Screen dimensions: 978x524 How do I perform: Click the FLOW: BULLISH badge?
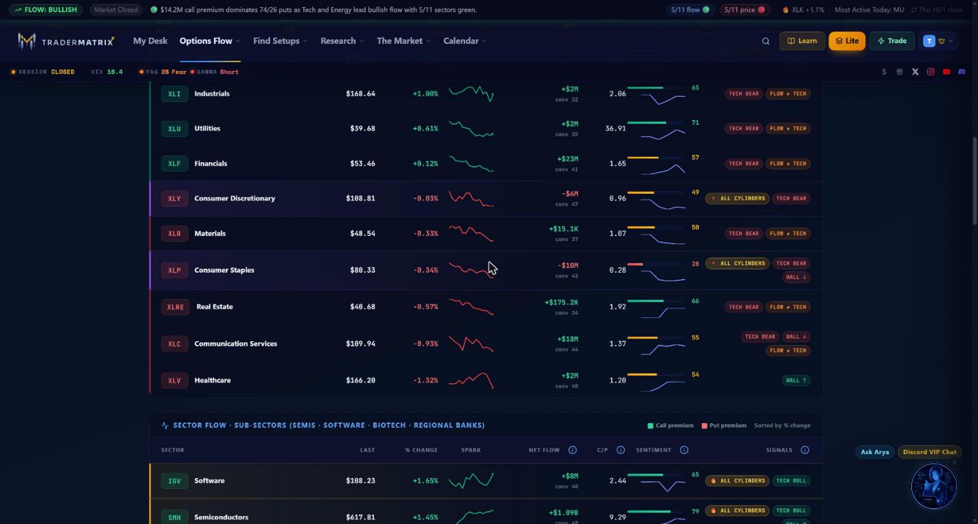coord(45,10)
